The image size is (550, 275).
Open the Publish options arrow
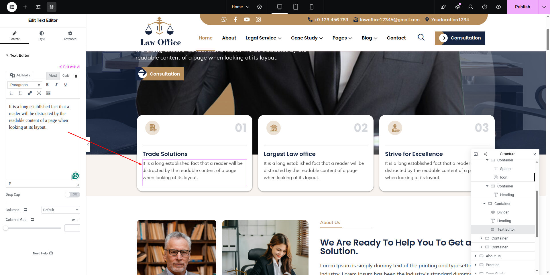pyautogui.click(x=544, y=7)
